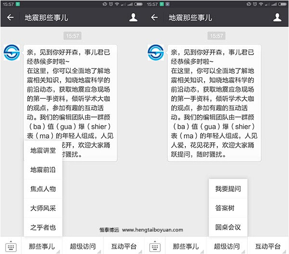
Task: Select 地震前沿 from the popup menu
Action: (43, 170)
